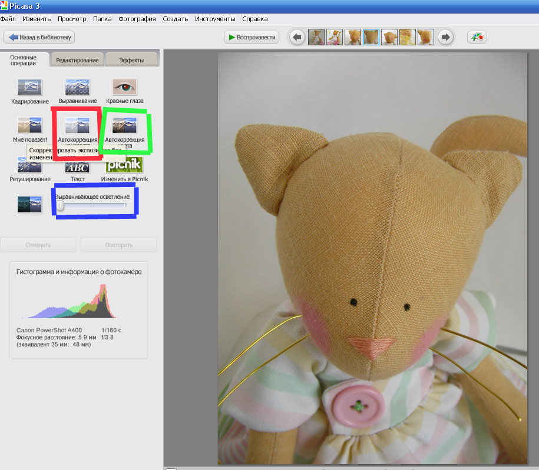Click Автокоррекция контраста icon in red box
Viewport: 539px width, 470px height.
click(77, 125)
